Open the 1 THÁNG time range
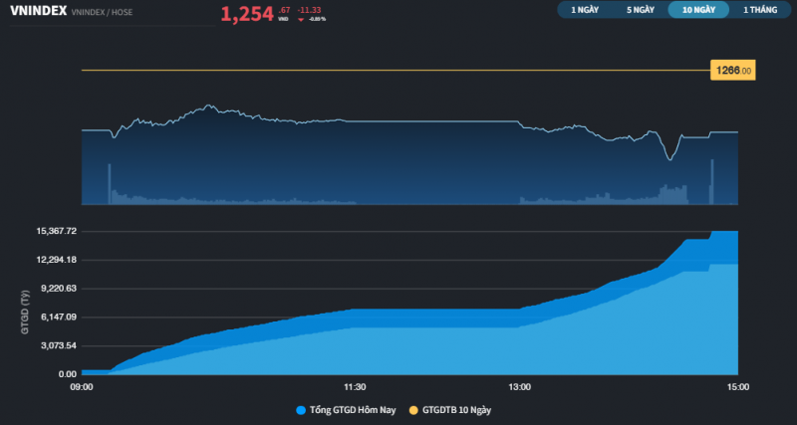 coord(757,9)
